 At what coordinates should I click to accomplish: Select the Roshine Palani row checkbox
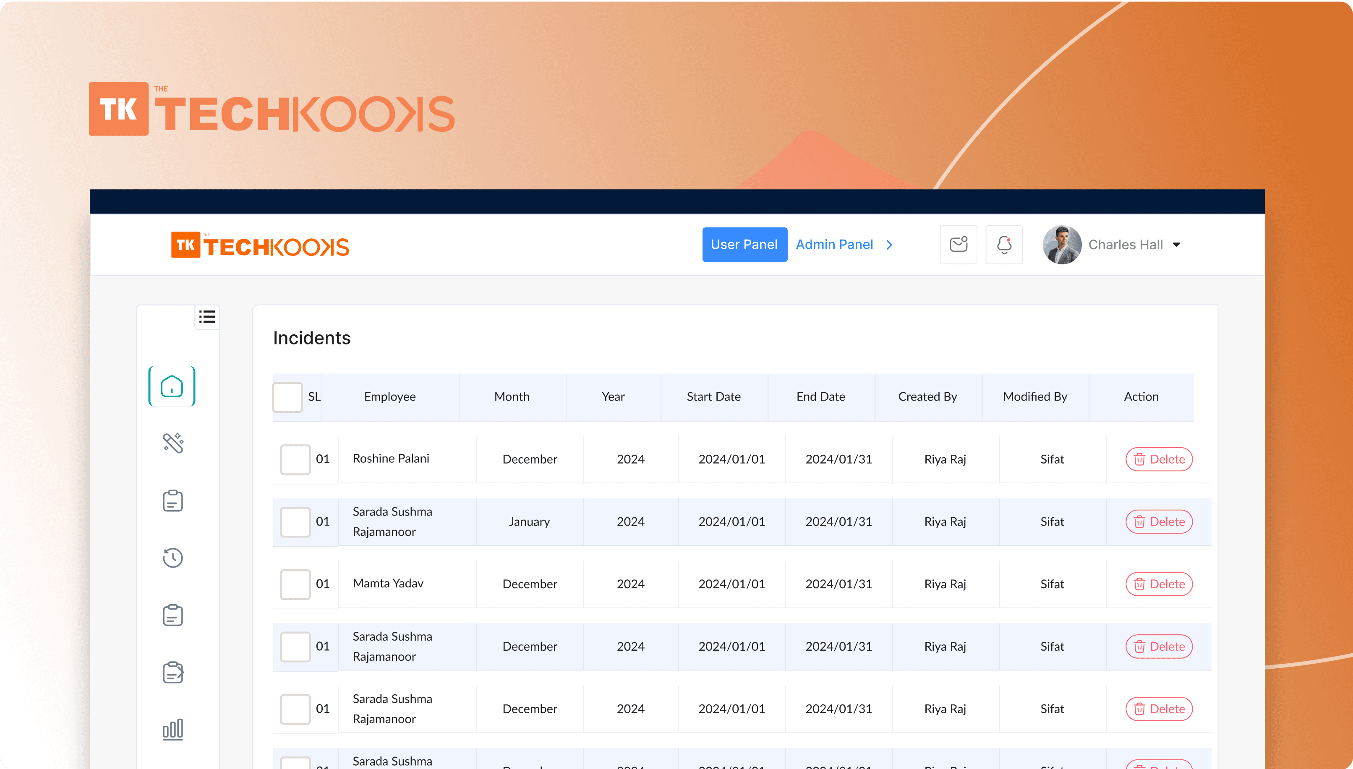coord(295,459)
